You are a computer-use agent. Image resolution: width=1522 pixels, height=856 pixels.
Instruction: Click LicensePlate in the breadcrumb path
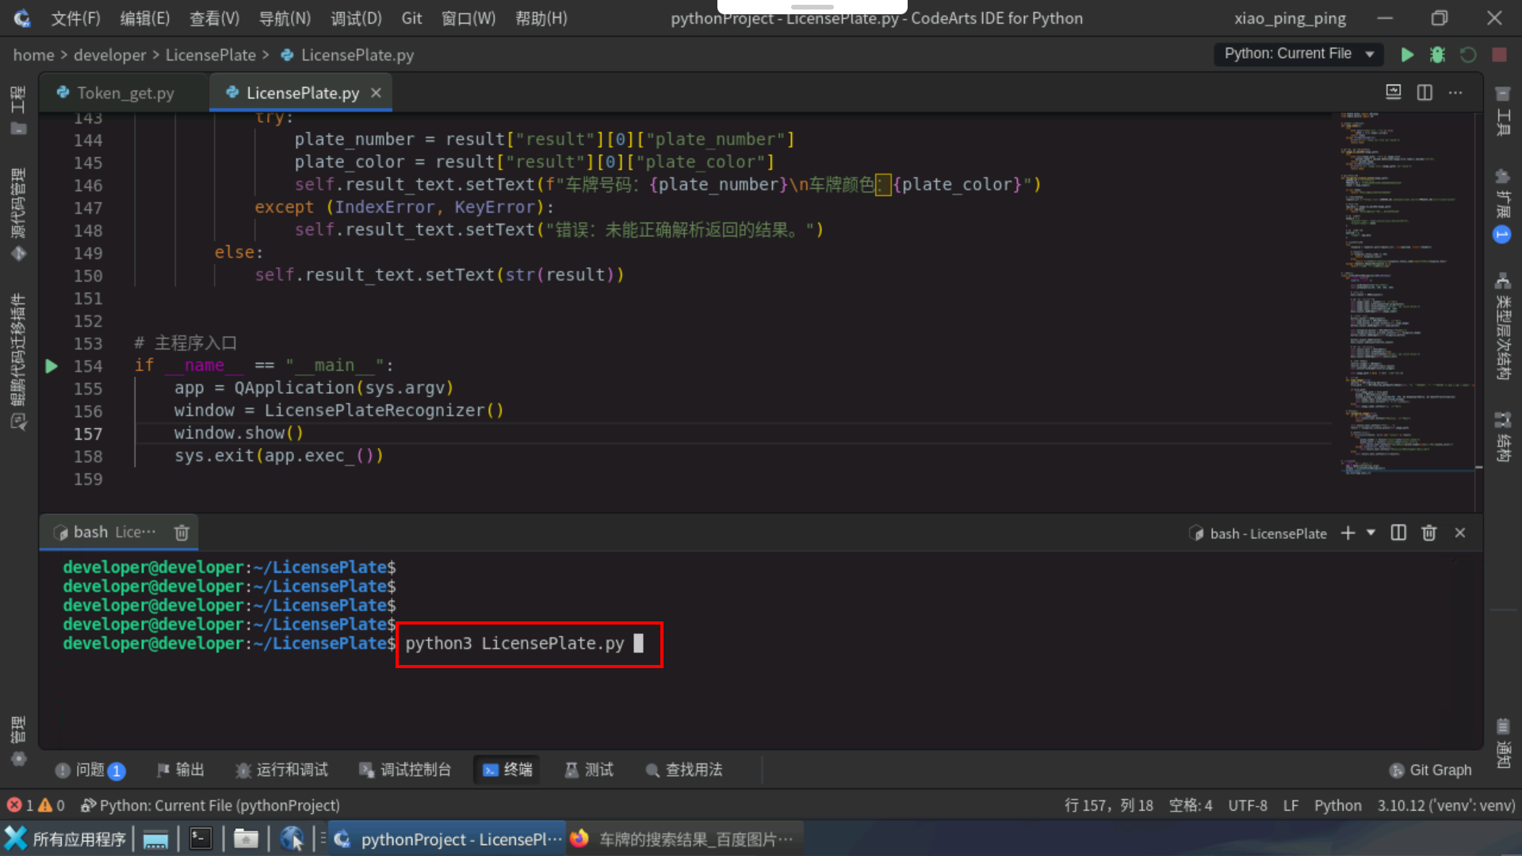(x=211, y=55)
